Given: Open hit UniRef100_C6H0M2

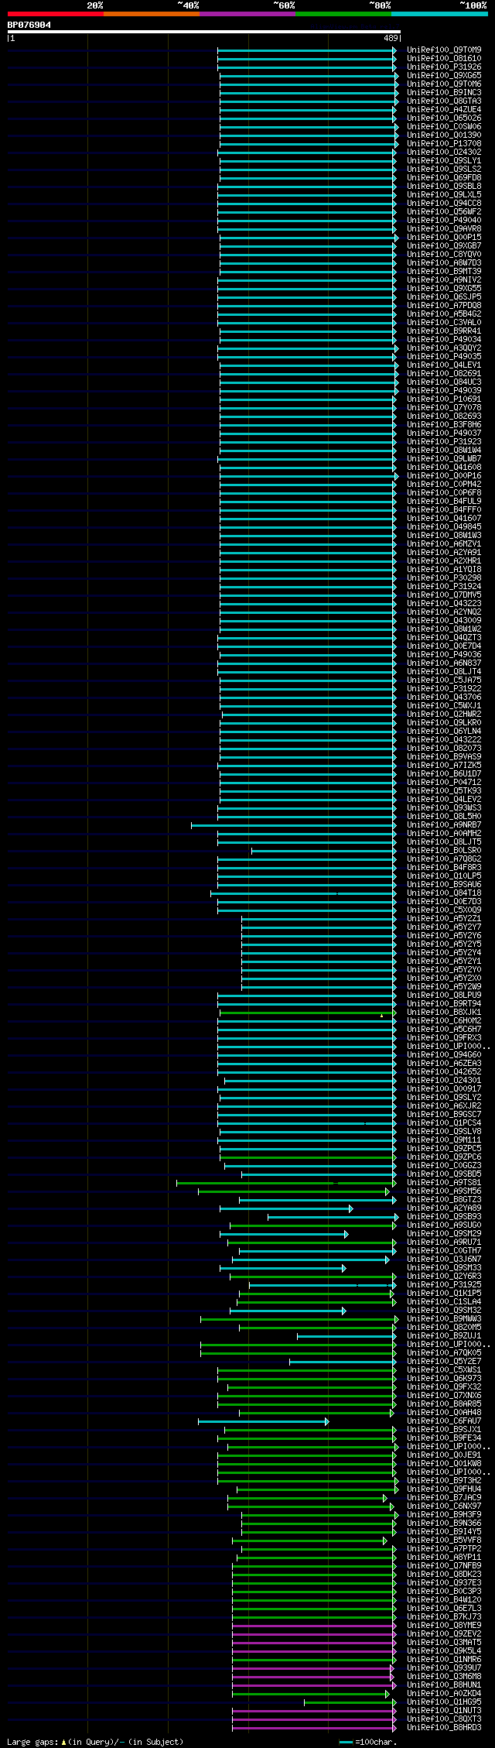Looking at the screenshot, I should click(444, 1021).
